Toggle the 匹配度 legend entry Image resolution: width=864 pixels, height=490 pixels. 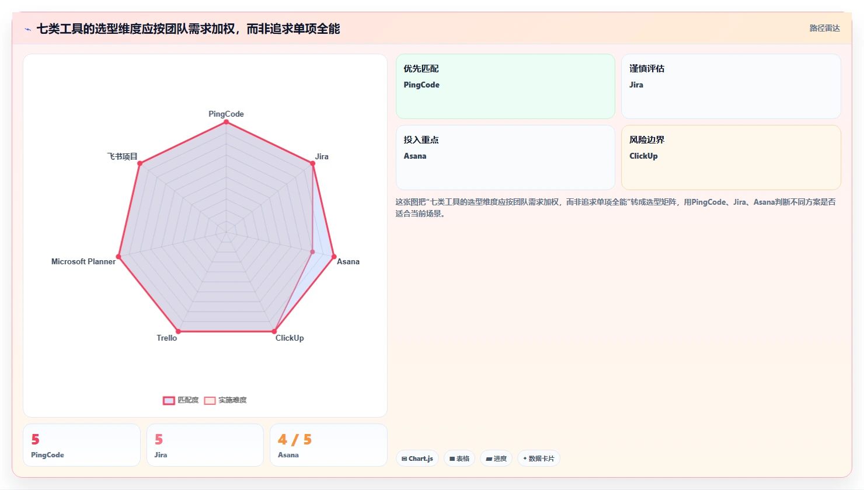[181, 400]
